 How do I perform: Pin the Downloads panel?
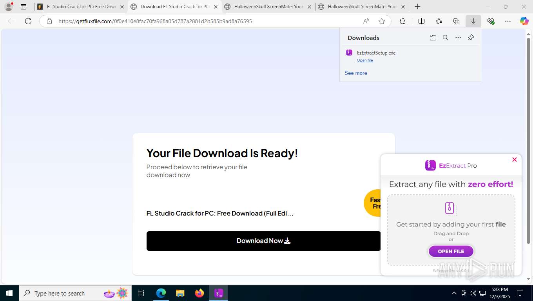point(471,38)
